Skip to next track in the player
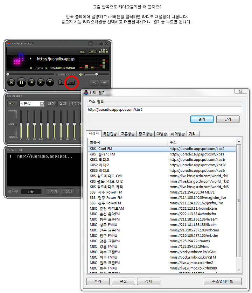Viewport: 252px width, 293px height. [x=41, y=82]
